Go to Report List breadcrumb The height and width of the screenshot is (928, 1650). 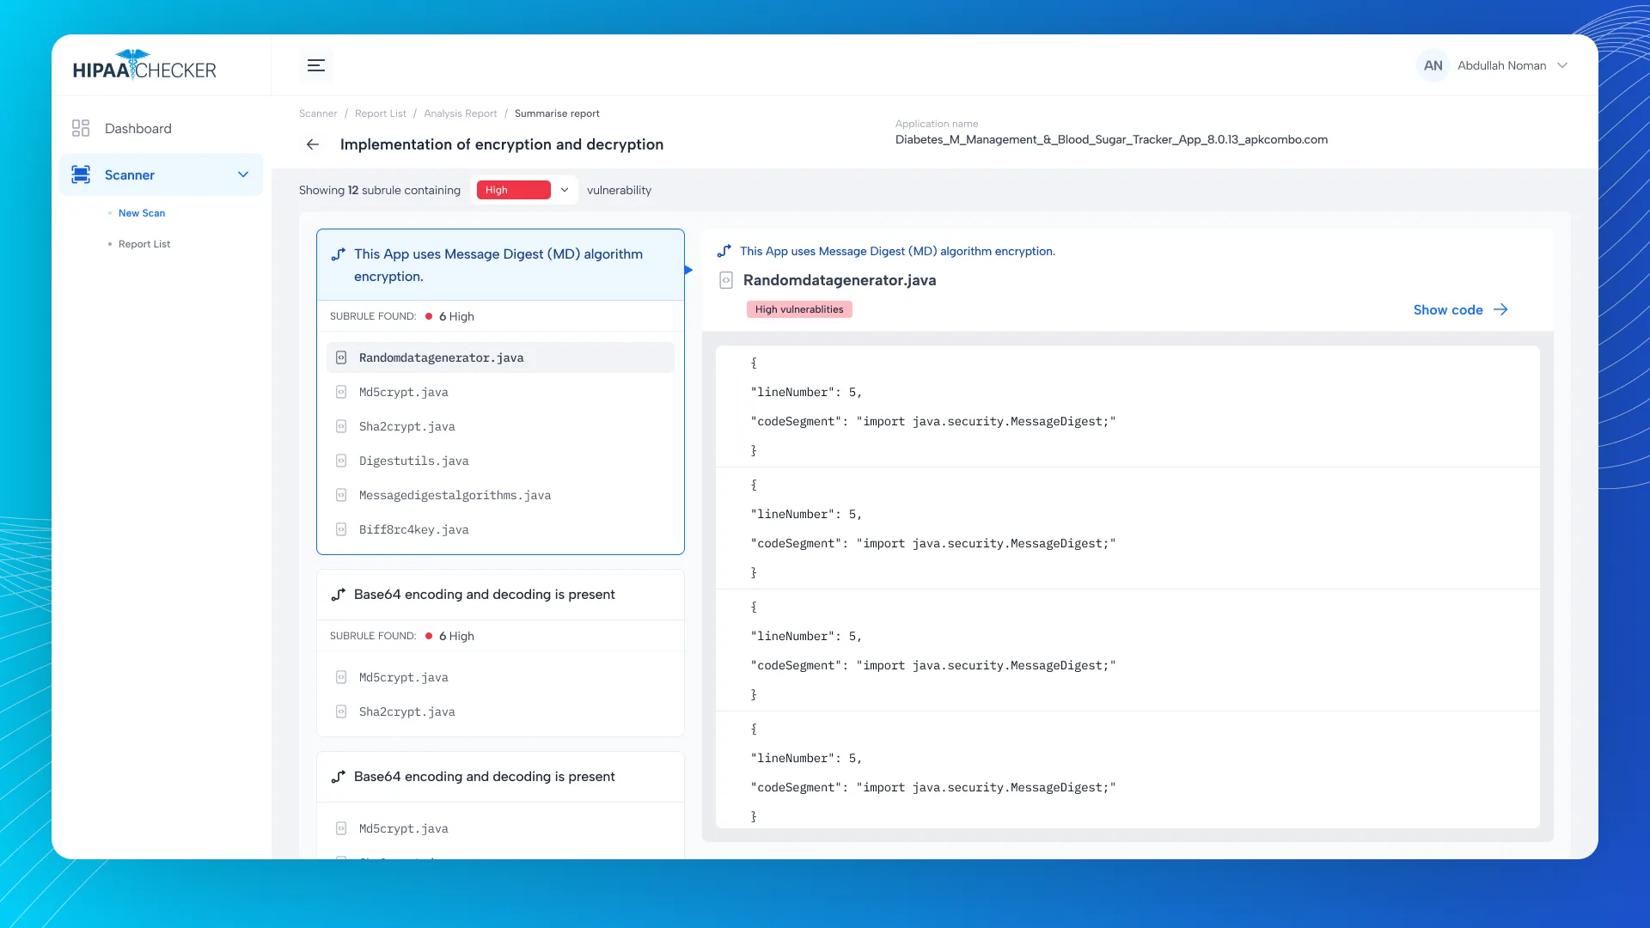tap(381, 113)
